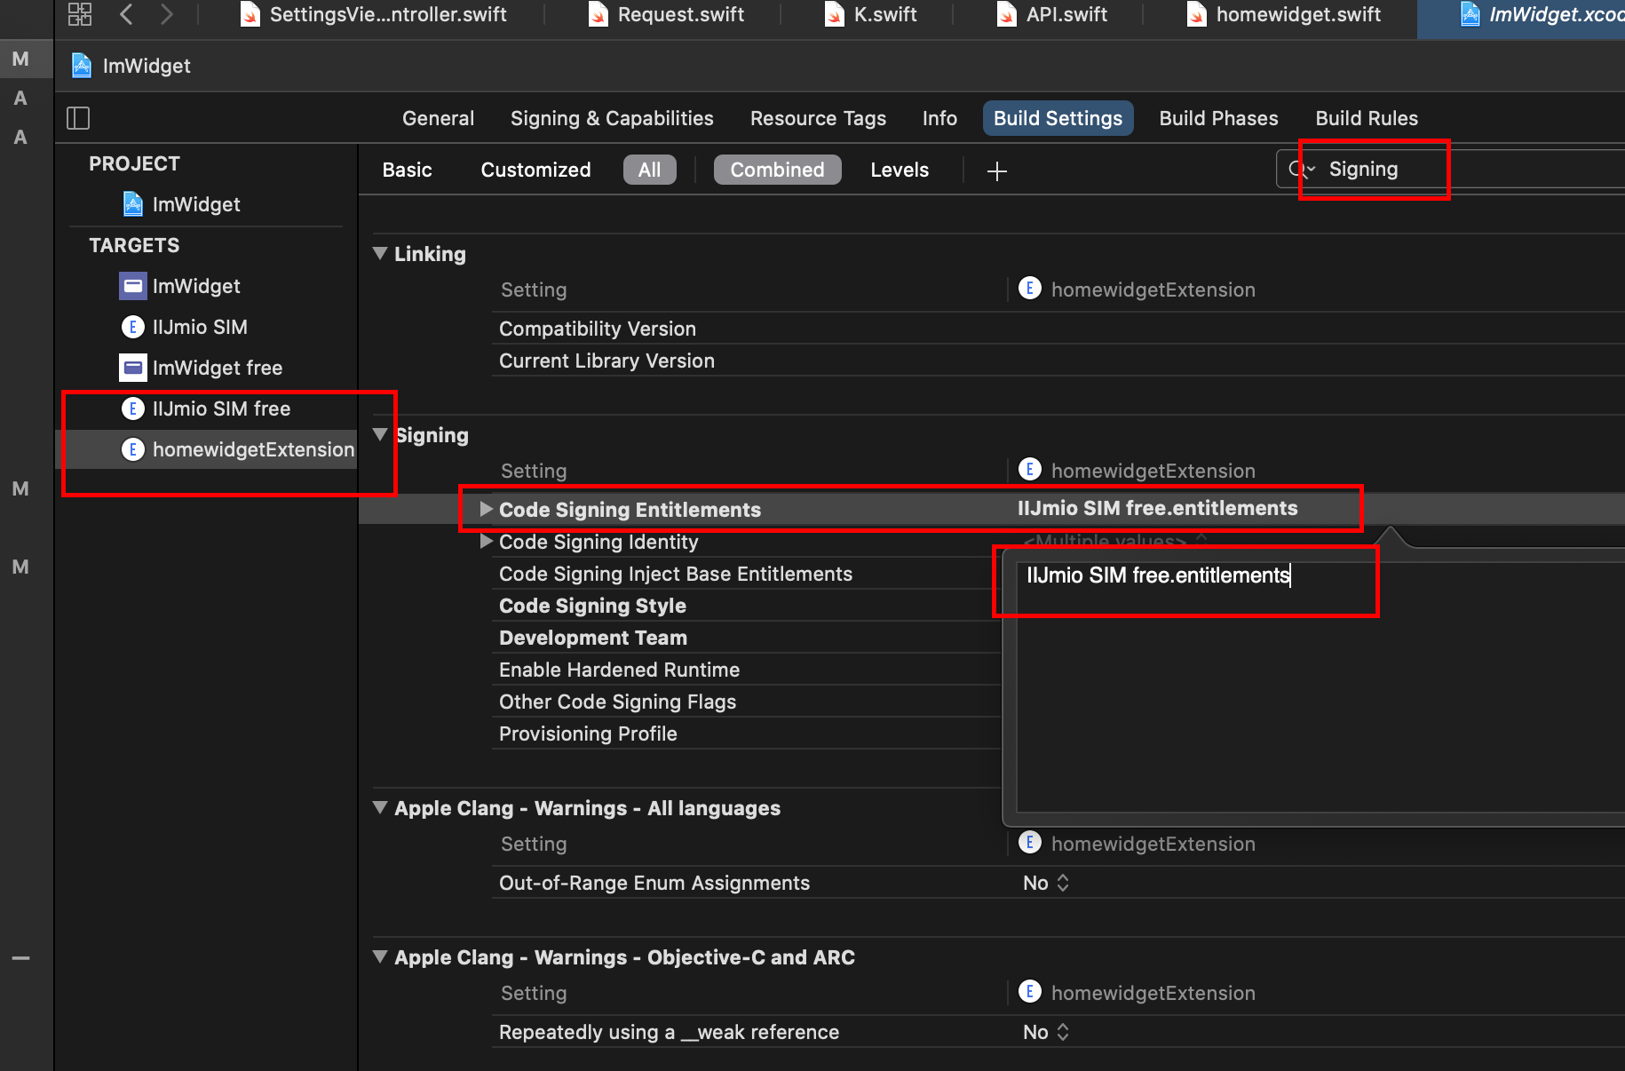
Task: Switch to Combined view
Action: 777,170
